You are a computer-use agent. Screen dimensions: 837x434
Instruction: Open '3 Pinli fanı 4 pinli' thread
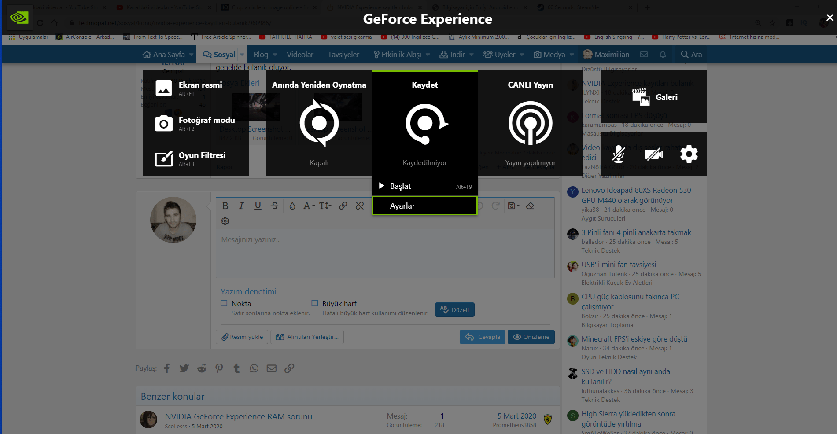click(636, 232)
